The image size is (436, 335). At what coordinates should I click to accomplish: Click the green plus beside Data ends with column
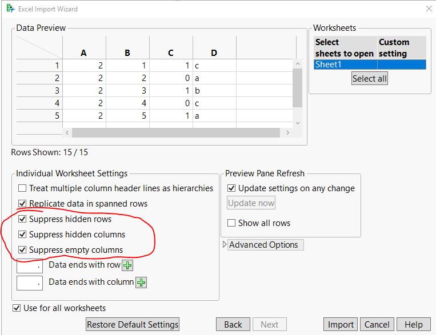pyautogui.click(x=141, y=282)
